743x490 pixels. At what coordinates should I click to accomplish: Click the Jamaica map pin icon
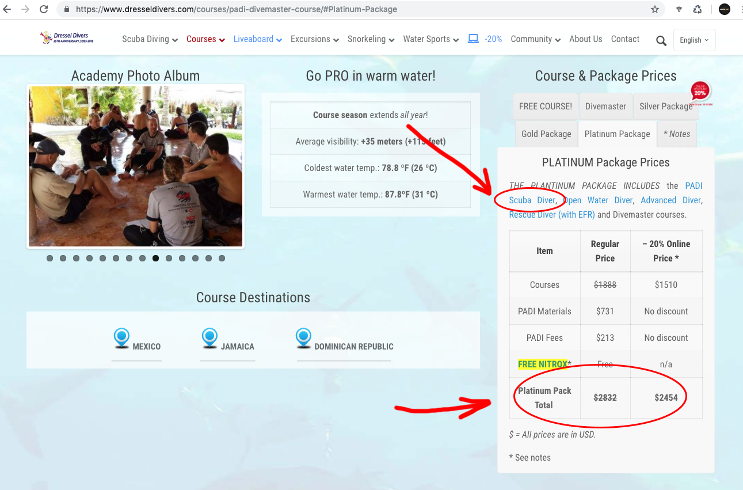click(210, 338)
